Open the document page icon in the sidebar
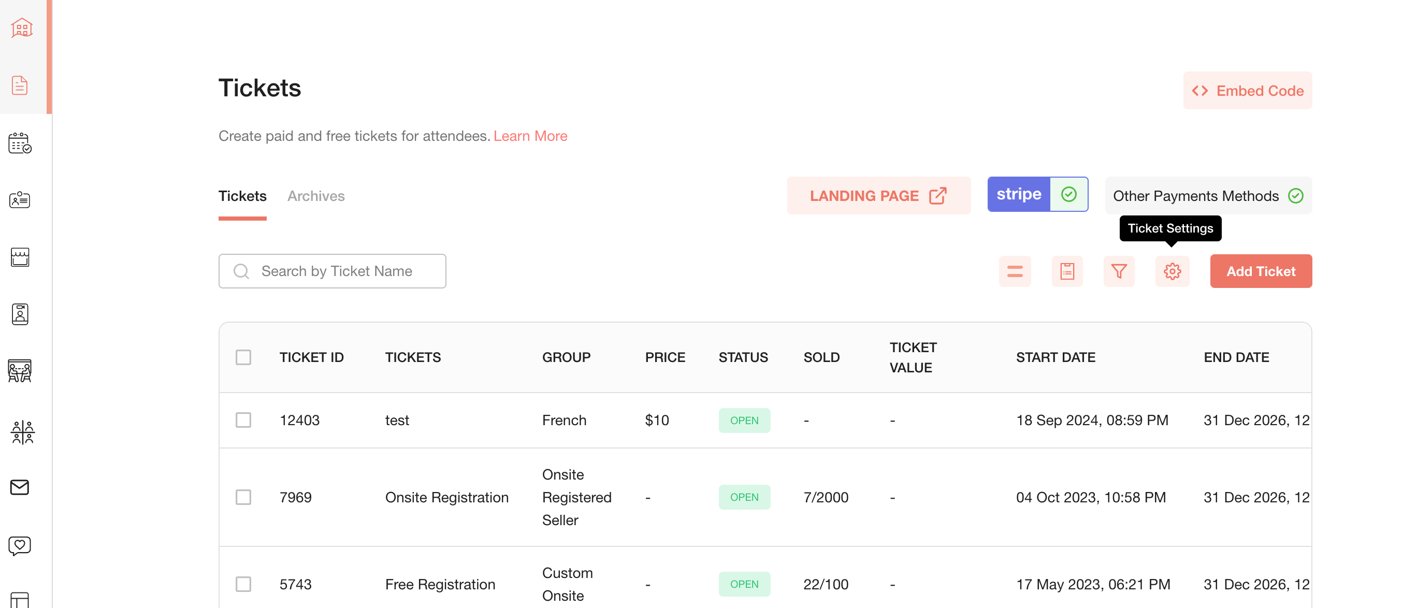 [20, 85]
